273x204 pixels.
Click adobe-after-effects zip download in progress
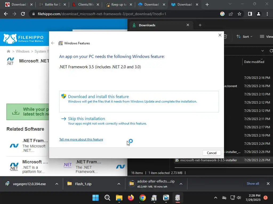[151, 184]
